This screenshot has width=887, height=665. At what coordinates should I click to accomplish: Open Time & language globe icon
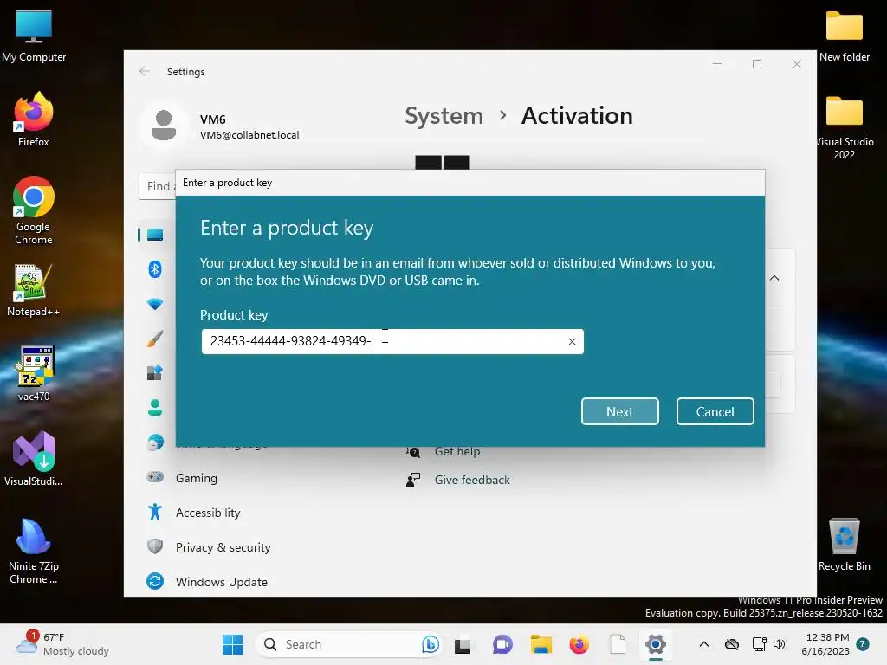click(154, 442)
